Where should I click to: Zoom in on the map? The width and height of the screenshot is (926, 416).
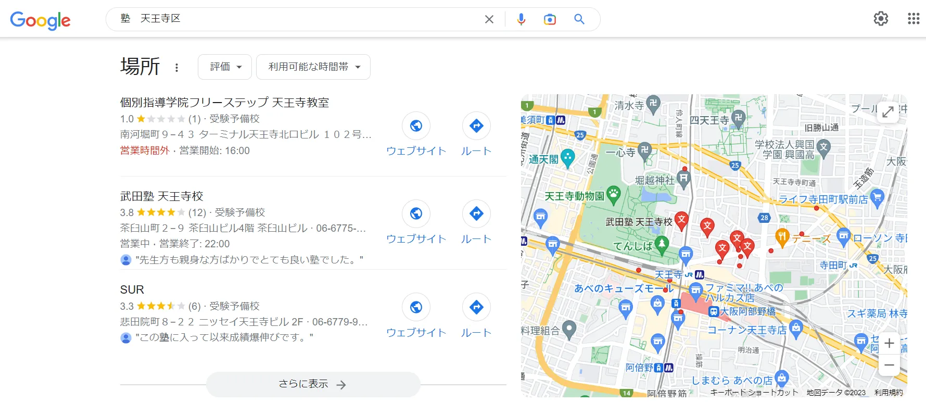889,344
